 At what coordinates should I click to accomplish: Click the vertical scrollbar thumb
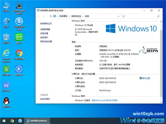click(x=161, y=63)
